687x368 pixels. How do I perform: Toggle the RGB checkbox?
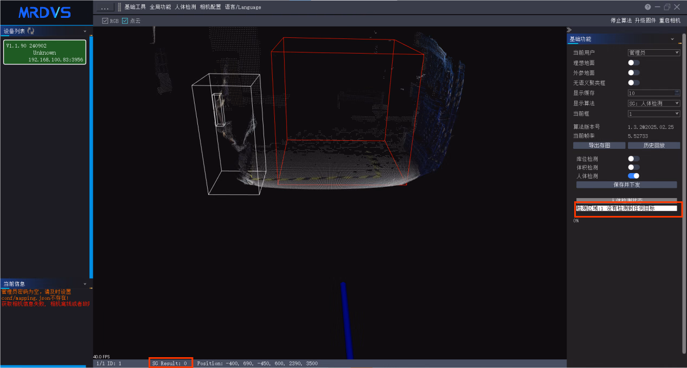click(105, 21)
